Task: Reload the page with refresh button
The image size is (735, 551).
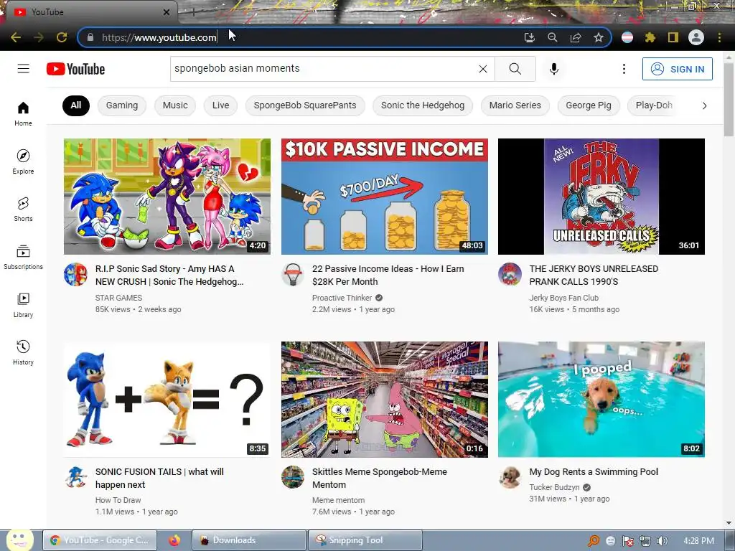Action: pyautogui.click(x=62, y=37)
